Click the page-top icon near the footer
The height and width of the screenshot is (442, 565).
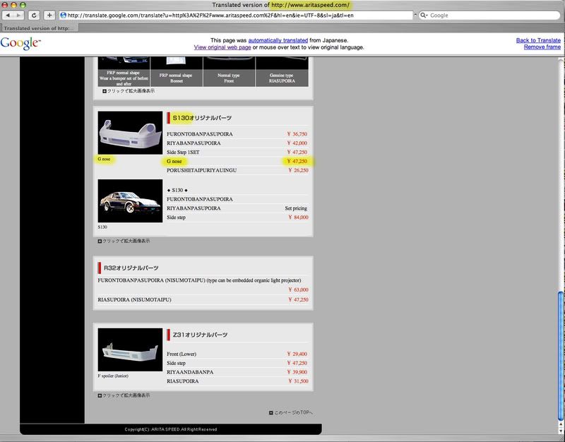pos(271,412)
